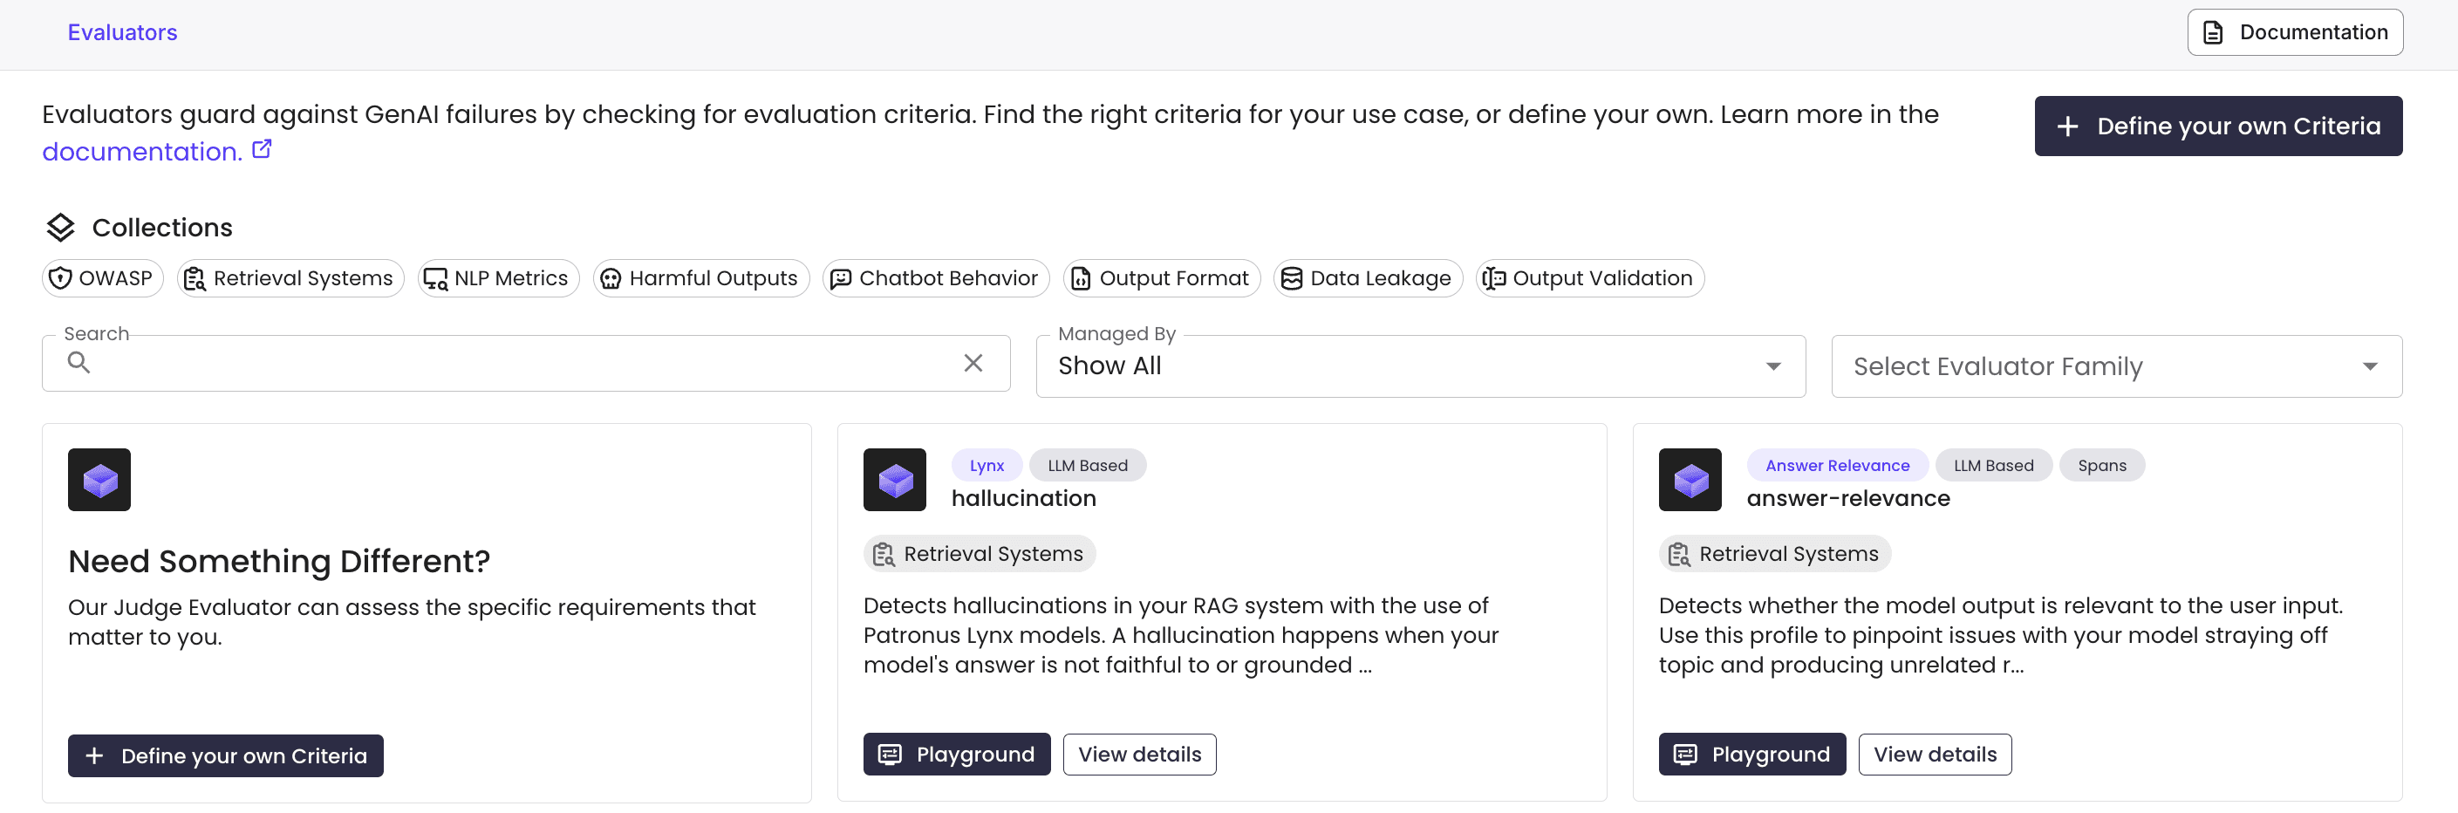Click inside the Search input field

(x=526, y=364)
